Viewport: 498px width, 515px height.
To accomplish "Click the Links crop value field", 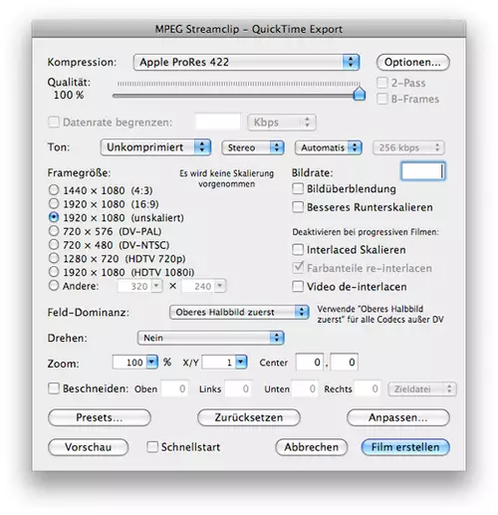I will pos(238,388).
